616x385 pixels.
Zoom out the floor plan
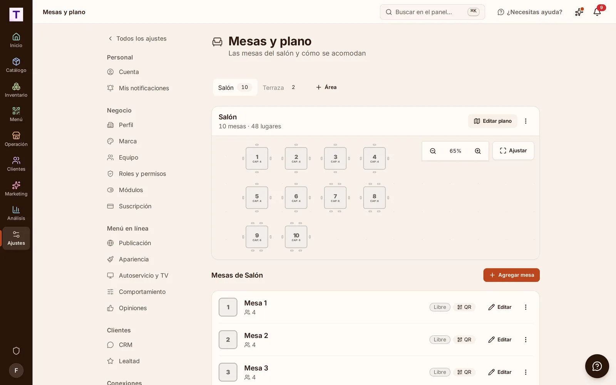click(433, 151)
